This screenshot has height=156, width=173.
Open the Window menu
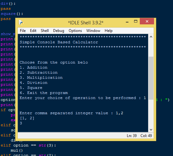point(93,31)
